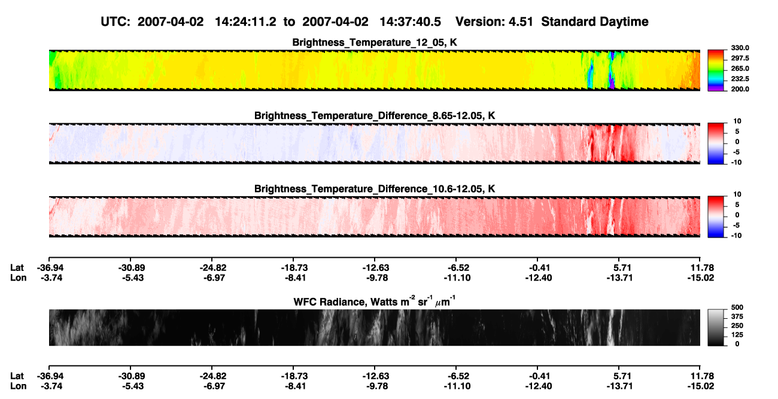
Task: Click the 250 tick on WFC colorbar
Action: (737, 325)
